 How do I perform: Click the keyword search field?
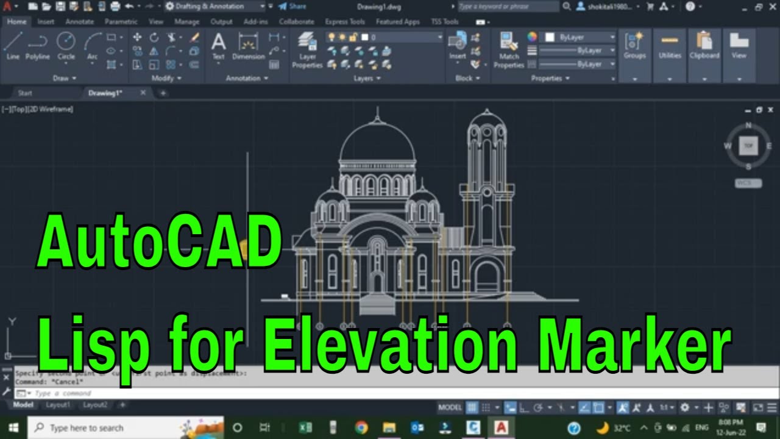[x=508, y=6]
